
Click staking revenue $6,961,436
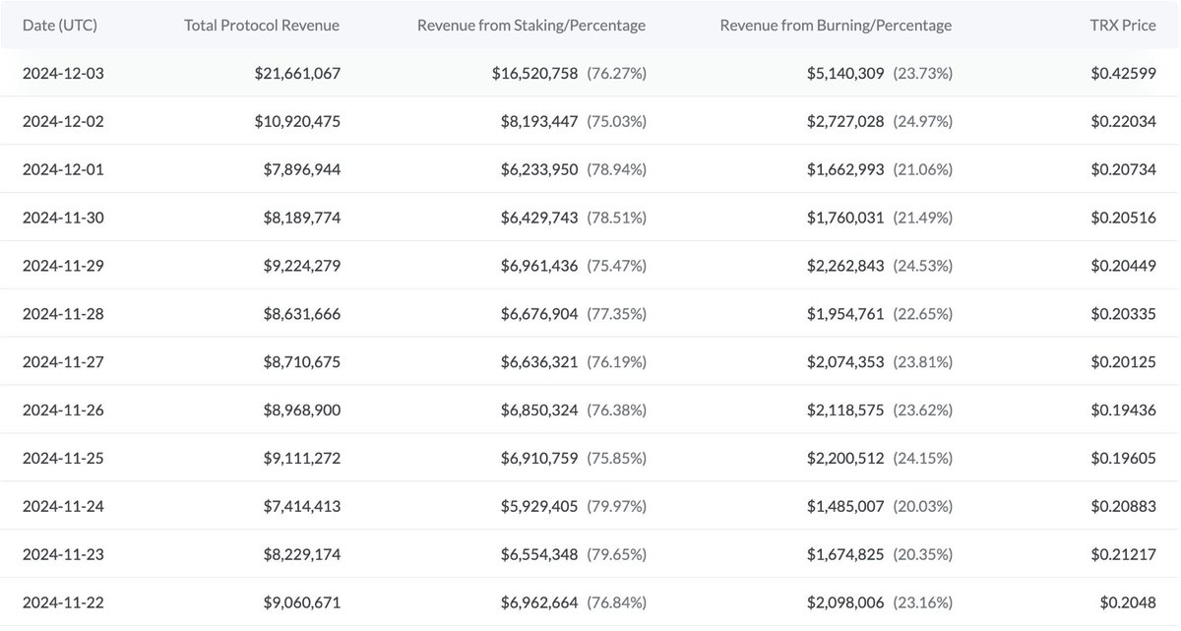(x=539, y=266)
